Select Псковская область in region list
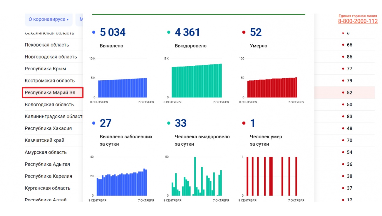 pyautogui.click(x=47, y=45)
